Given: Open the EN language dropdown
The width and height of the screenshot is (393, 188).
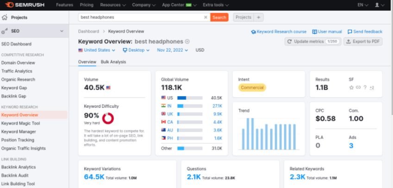Looking at the screenshot, I should click(x=362, y=5).
